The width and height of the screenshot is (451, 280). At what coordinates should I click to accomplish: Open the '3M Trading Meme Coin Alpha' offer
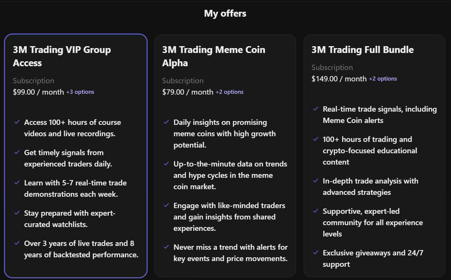[x=214, y=56]
